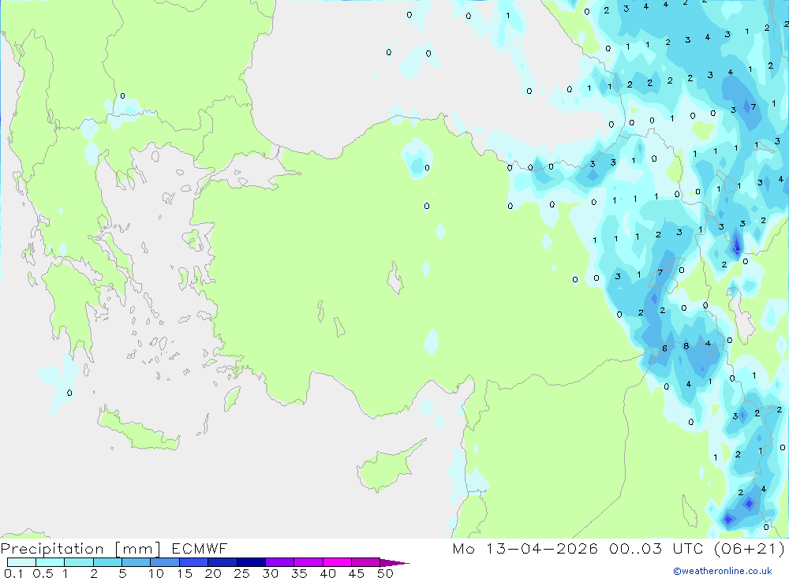This screenshot has width=789, height=578.
Task: Click the "8" precipitation value on map
Action: coord(686,346)
